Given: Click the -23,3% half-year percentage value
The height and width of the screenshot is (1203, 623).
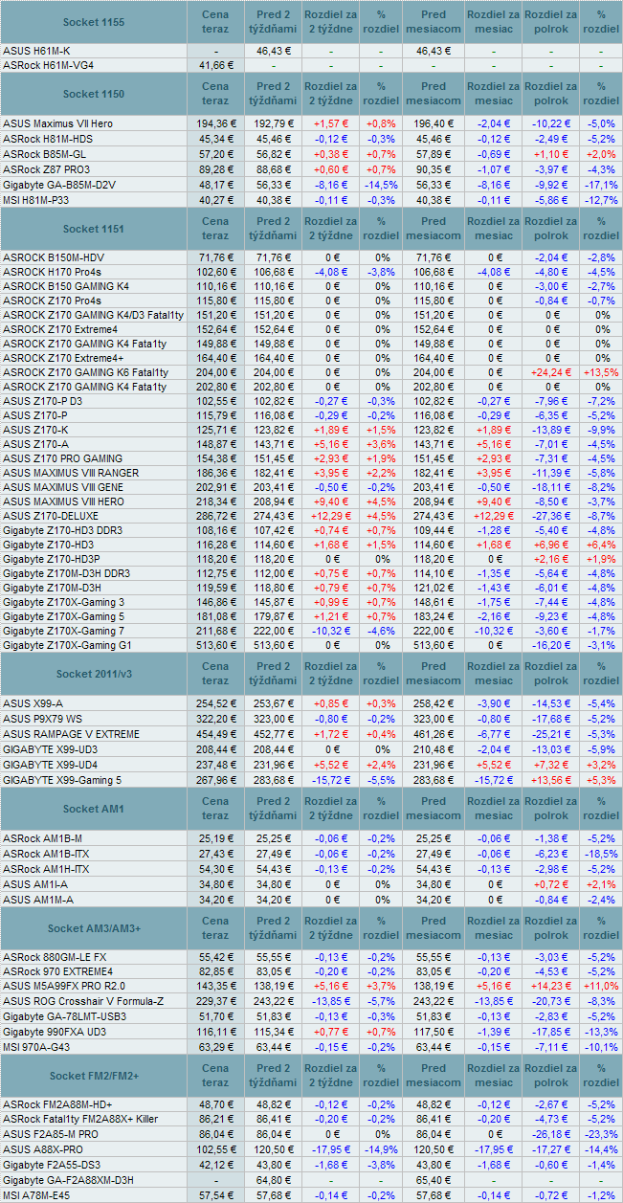Looking at the screenshot, I should click(601, 1134).
